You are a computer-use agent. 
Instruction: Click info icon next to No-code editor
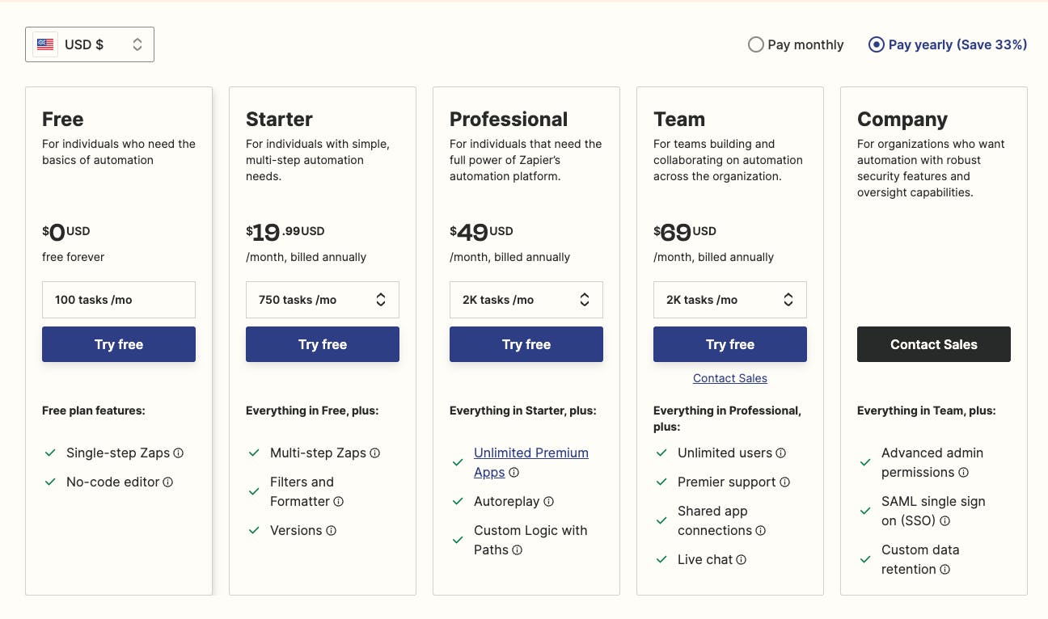pyautogui.click(x=168, y=482)
